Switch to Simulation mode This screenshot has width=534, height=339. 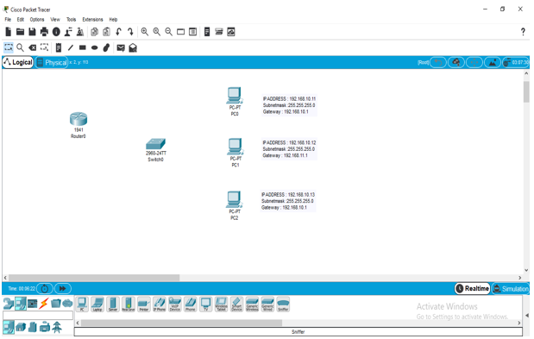pyautogui.click(x=511, y=289)
